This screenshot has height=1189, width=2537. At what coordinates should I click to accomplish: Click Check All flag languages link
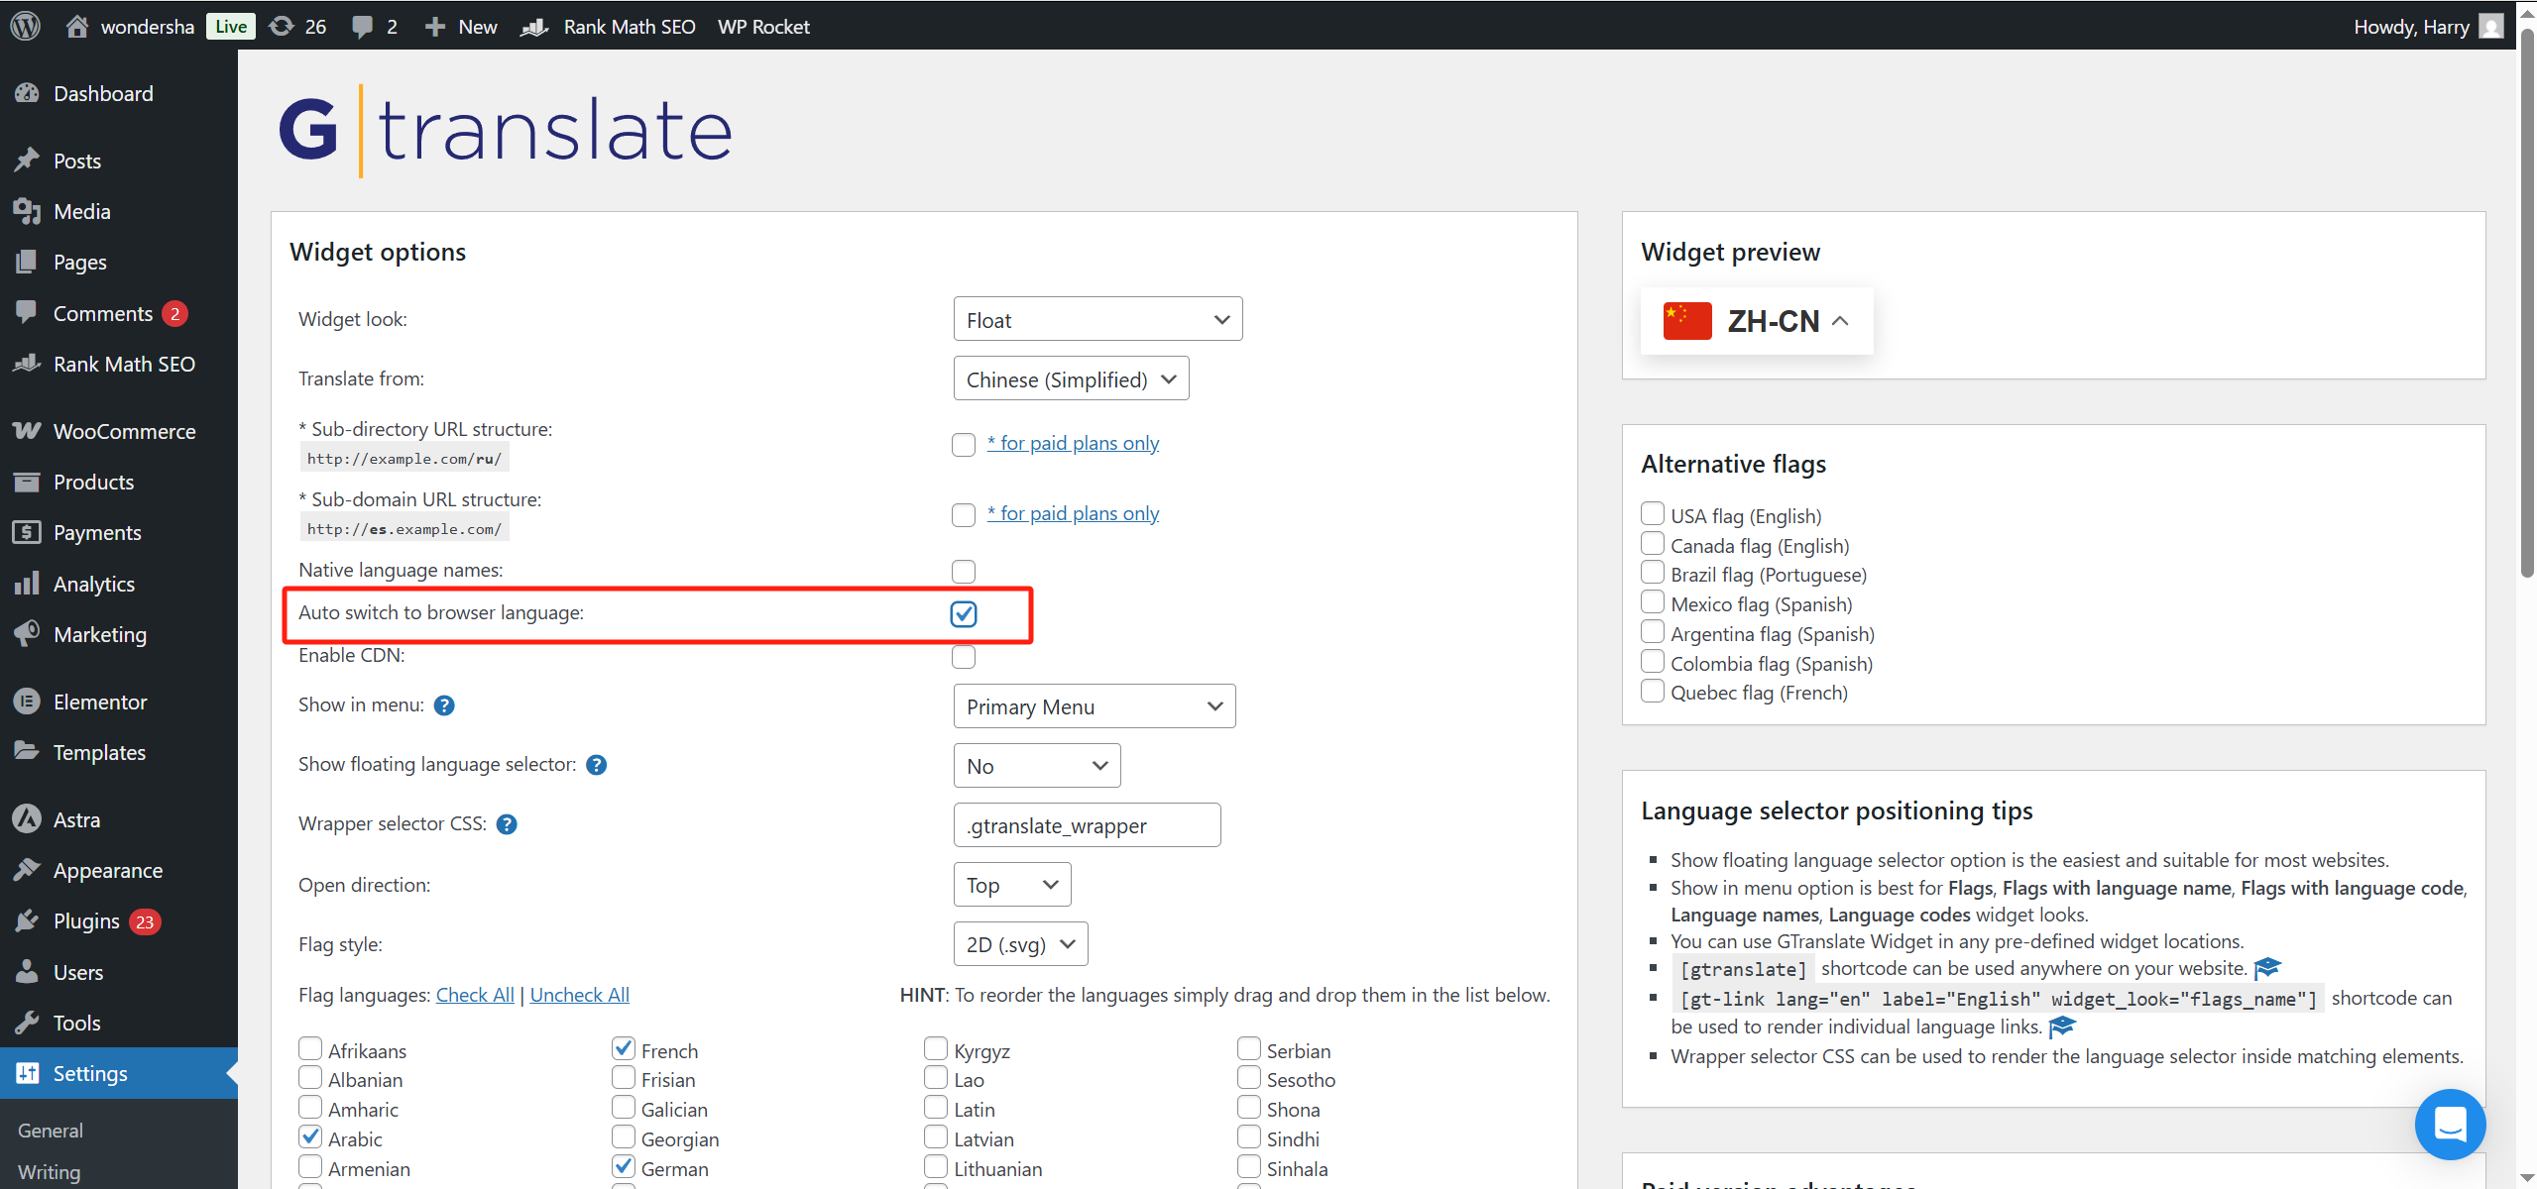click(475, 995)
